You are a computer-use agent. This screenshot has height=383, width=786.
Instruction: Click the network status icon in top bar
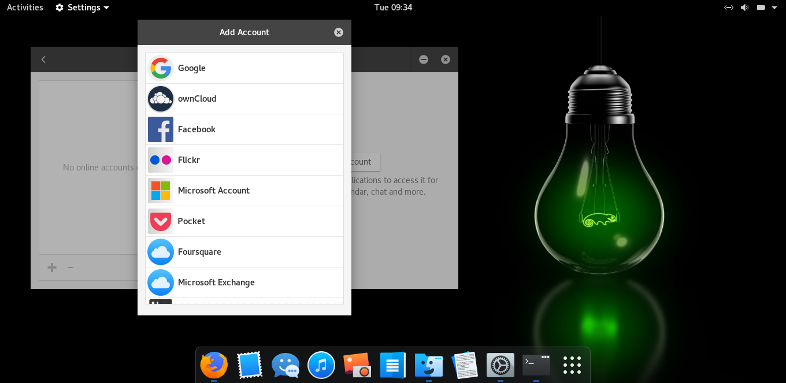[729, 8]
